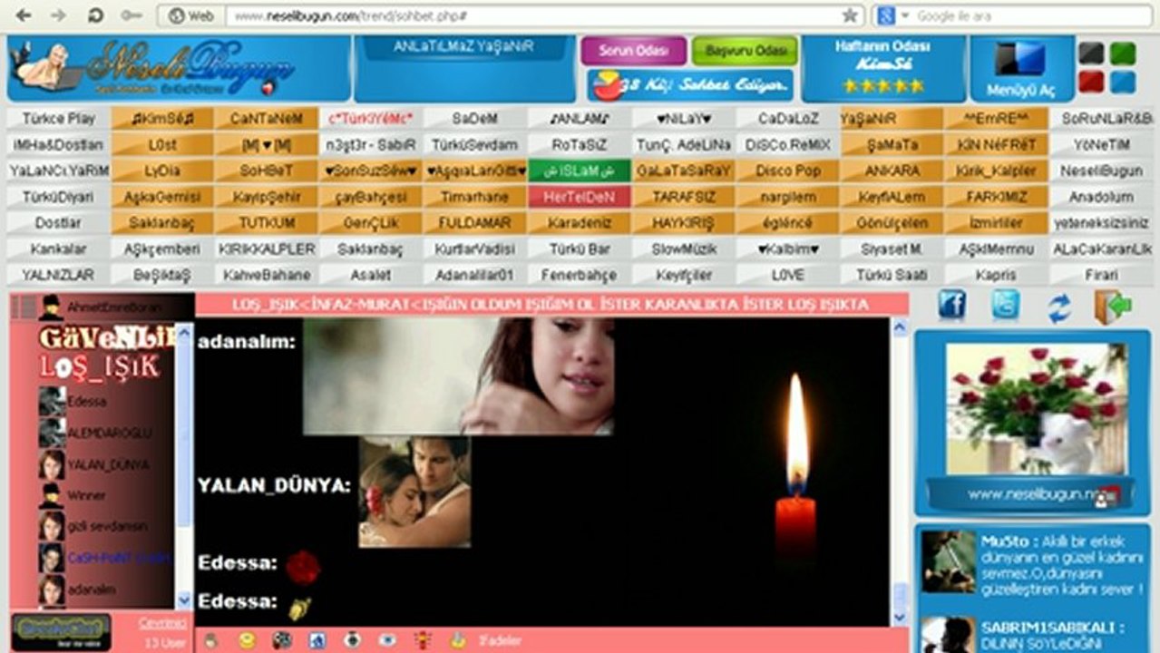This screenshot has height=653, width=1160.
Task: Pick the green theme color square
Action: pyautogui.click(x=1123, y=54)
